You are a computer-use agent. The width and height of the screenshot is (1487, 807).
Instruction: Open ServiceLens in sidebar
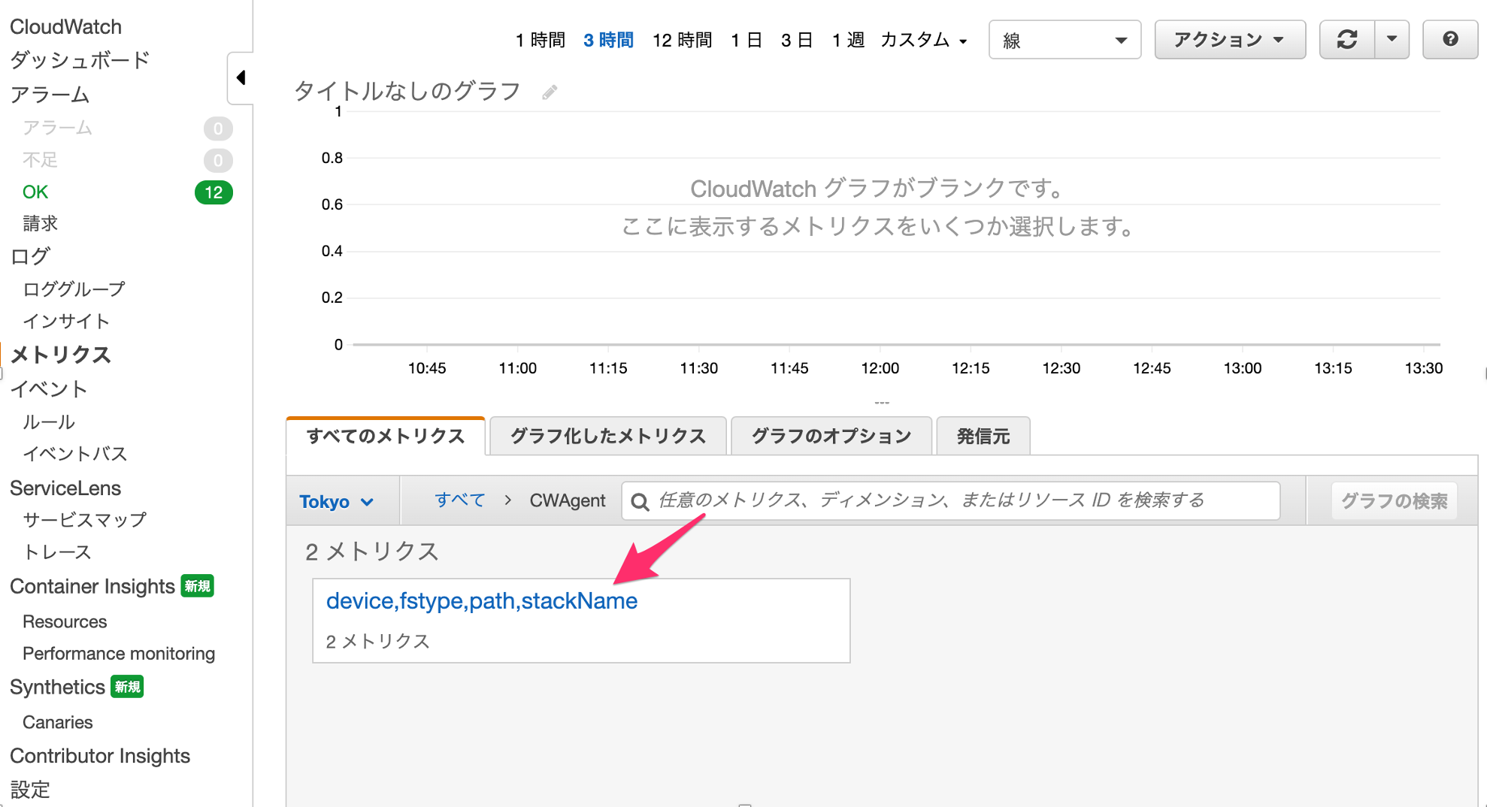pos(65,488)
